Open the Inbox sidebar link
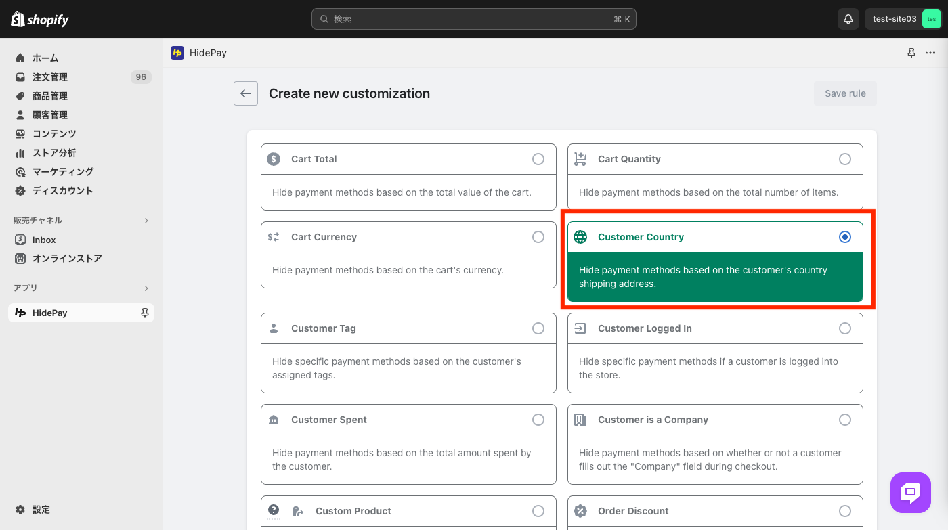The height and width of the screenshot is (530, 948). click(44, 240)
